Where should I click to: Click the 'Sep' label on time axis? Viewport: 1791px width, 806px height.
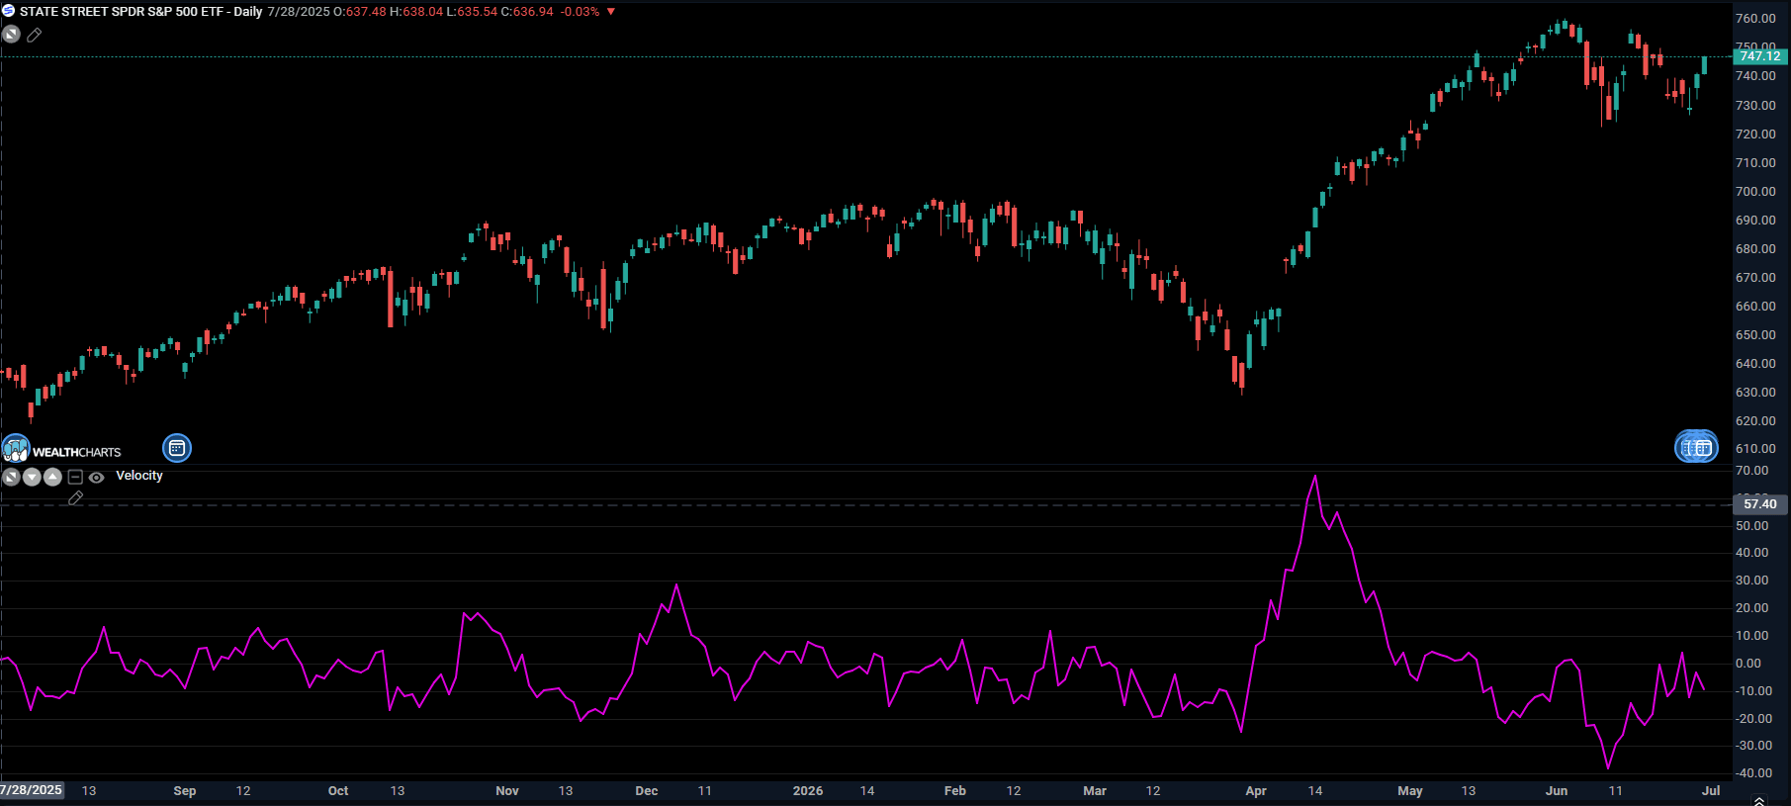185,791
